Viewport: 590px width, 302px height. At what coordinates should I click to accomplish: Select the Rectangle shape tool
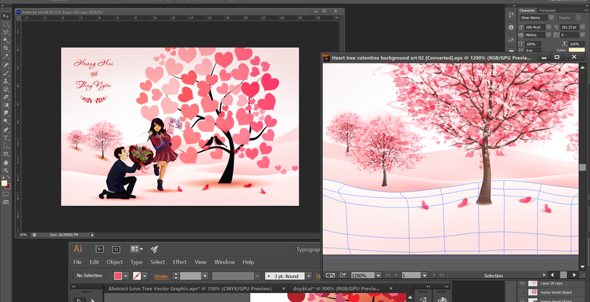coord(6,154)
